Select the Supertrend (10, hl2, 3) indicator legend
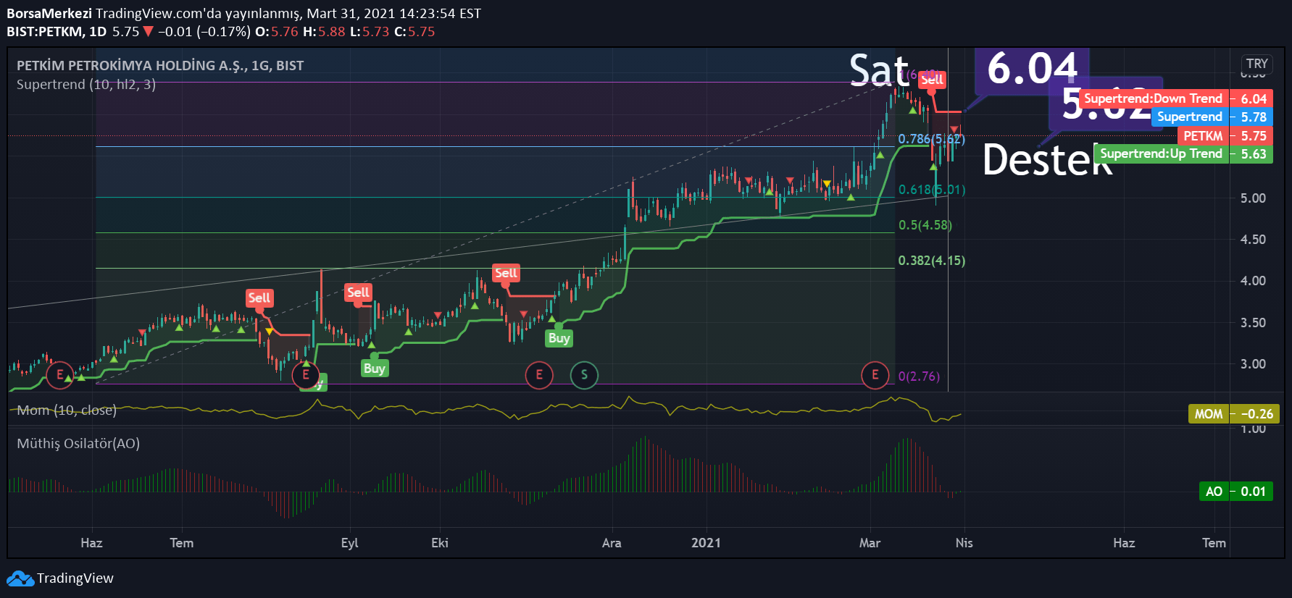Viewport: 1292px width, 598px height. 86,85
